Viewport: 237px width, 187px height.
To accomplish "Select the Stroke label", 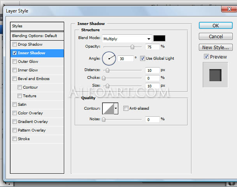I will pos(24,139).
